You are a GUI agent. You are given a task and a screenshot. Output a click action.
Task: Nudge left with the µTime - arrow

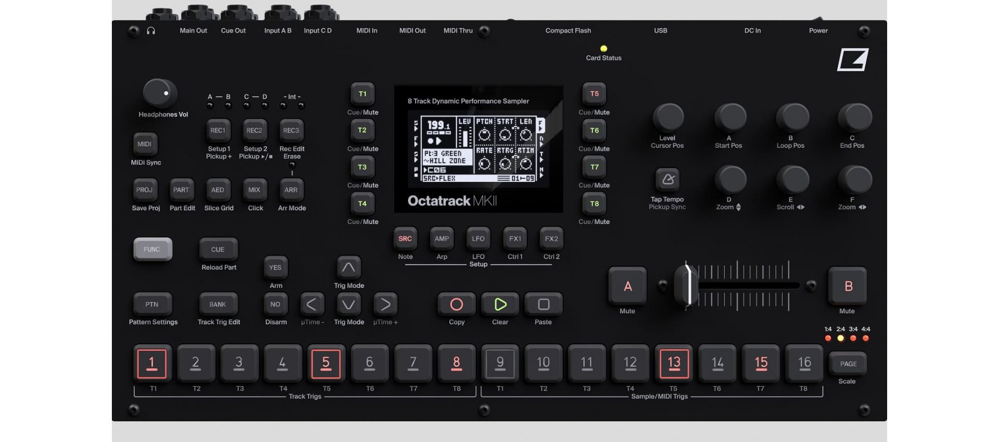coord(312,304)
